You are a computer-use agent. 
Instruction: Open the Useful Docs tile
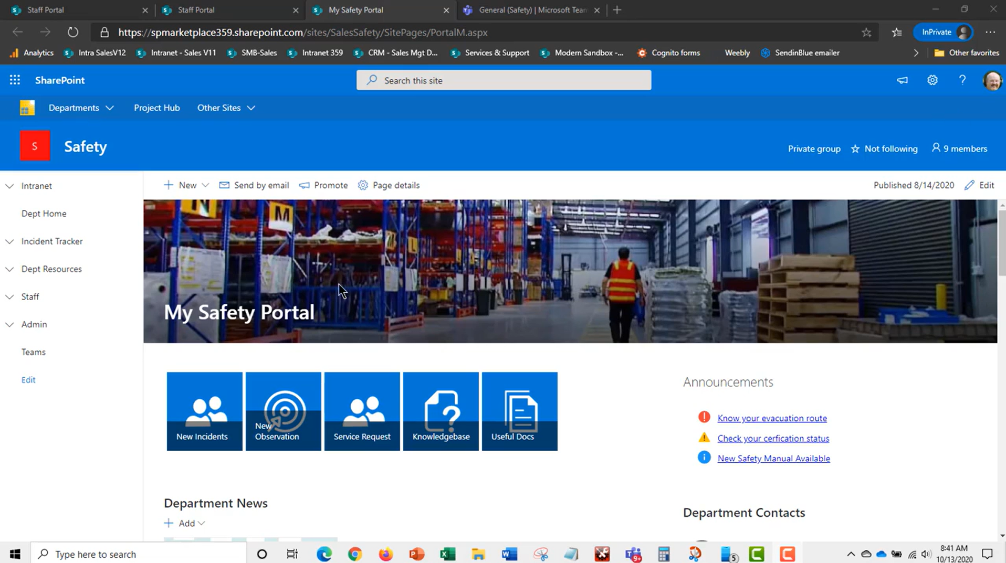click(519, 411)
